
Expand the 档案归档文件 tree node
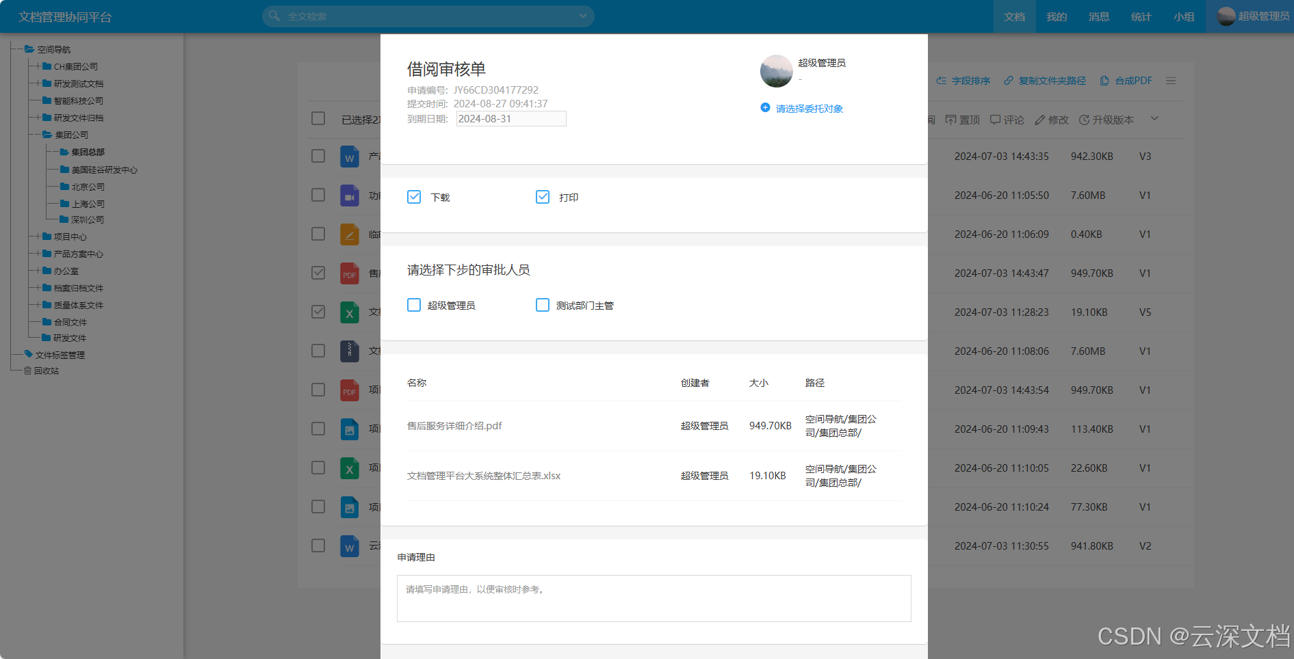point(37,288)
